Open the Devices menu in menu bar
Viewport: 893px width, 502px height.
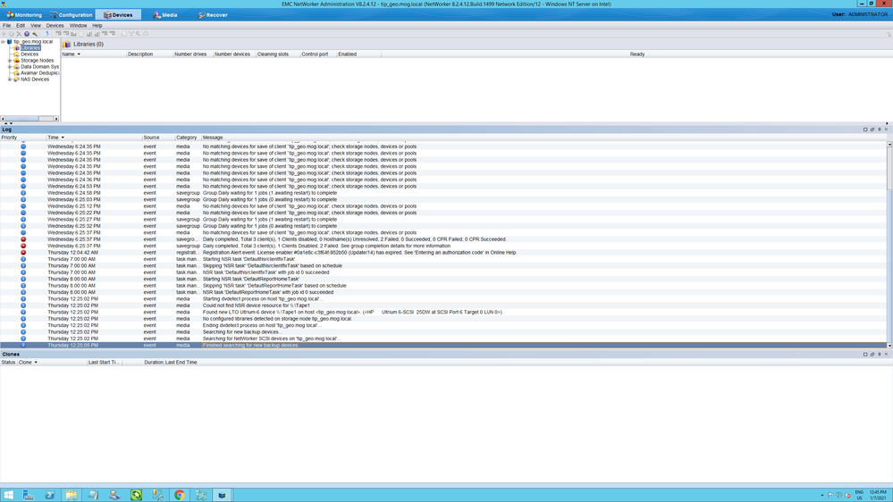coord(55,26)
